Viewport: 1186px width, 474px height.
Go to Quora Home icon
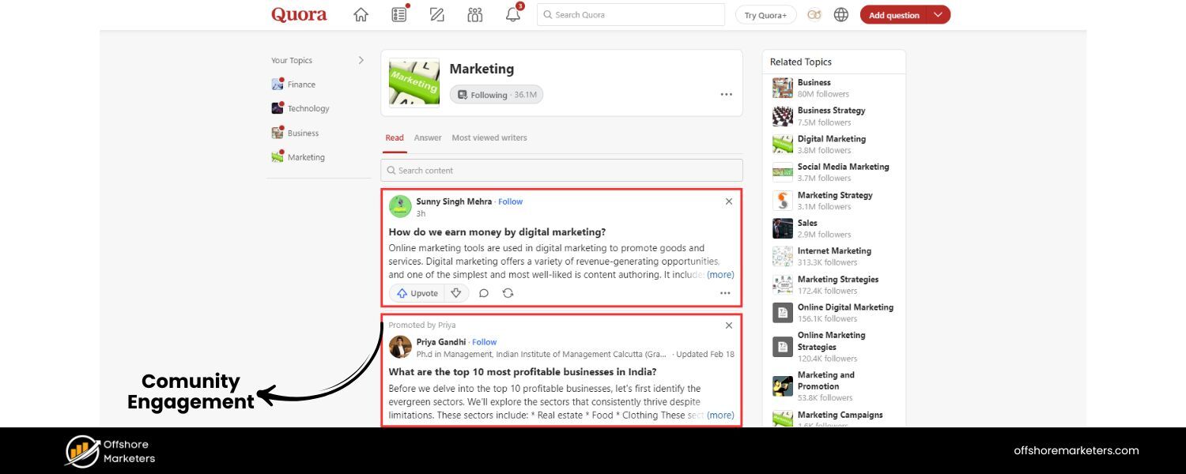pos(361,15)
